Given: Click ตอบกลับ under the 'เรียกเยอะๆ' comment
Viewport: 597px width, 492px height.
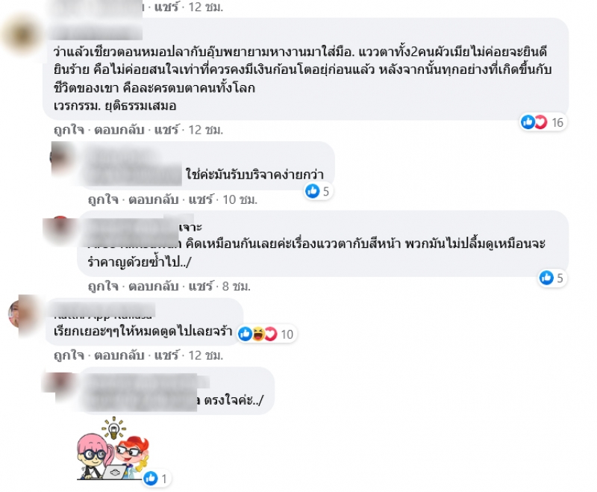Looking at the screenshot, I should tap(119, 355).
